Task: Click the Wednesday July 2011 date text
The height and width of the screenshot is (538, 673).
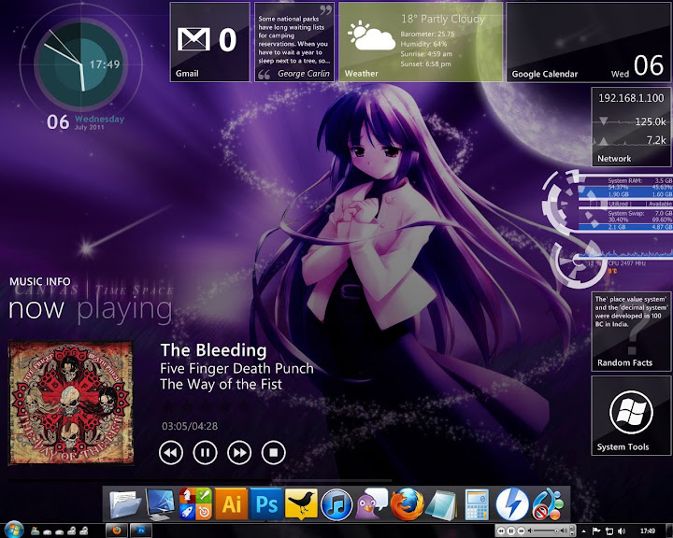Action: click(99, 122)
